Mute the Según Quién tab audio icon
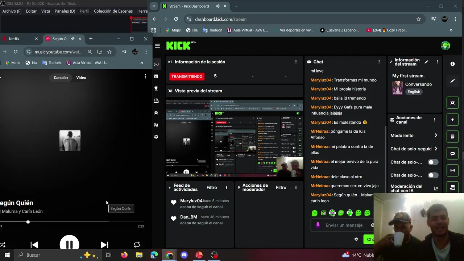This screenshot has width=464, height=261. (72, 39)
